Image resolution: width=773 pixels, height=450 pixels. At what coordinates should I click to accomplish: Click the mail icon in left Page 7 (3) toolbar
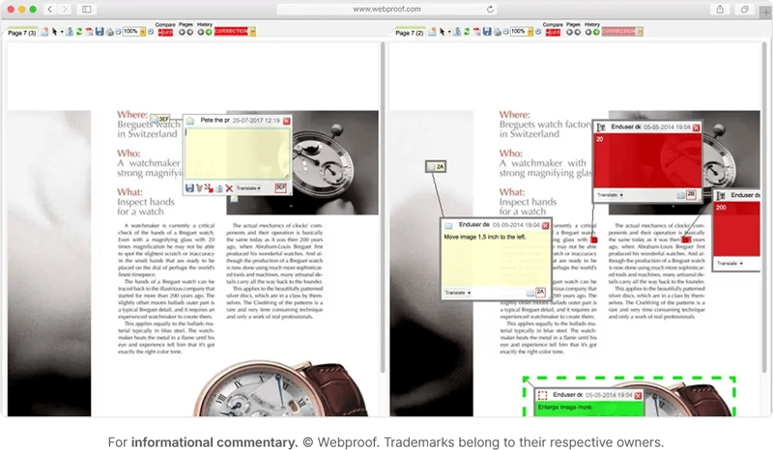point(44,32)
